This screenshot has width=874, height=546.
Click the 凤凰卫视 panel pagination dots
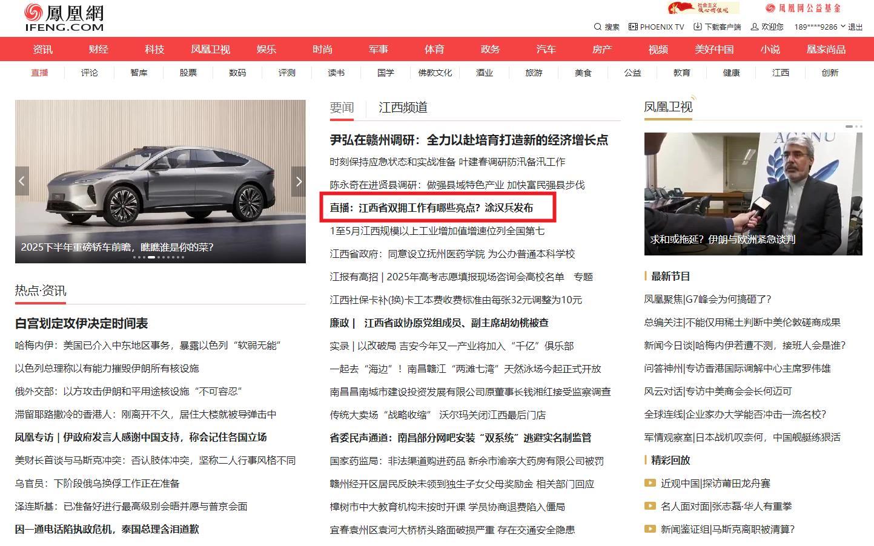tap(853, 127)
